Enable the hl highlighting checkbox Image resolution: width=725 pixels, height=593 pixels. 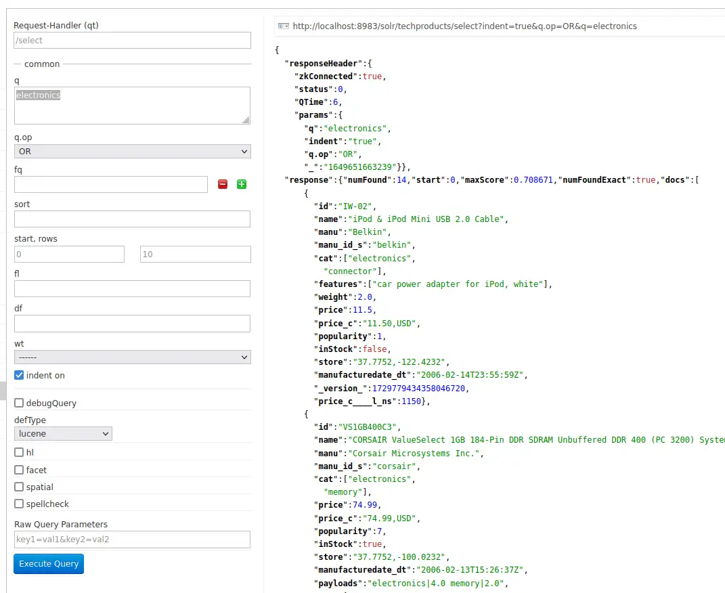[x=19, y=452]
